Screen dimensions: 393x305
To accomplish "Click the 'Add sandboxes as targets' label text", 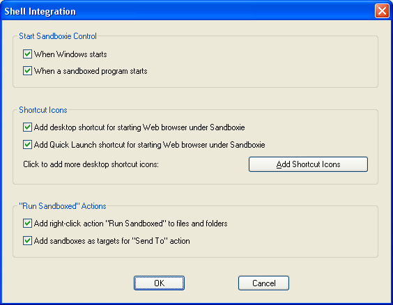I will click(112, 241).
